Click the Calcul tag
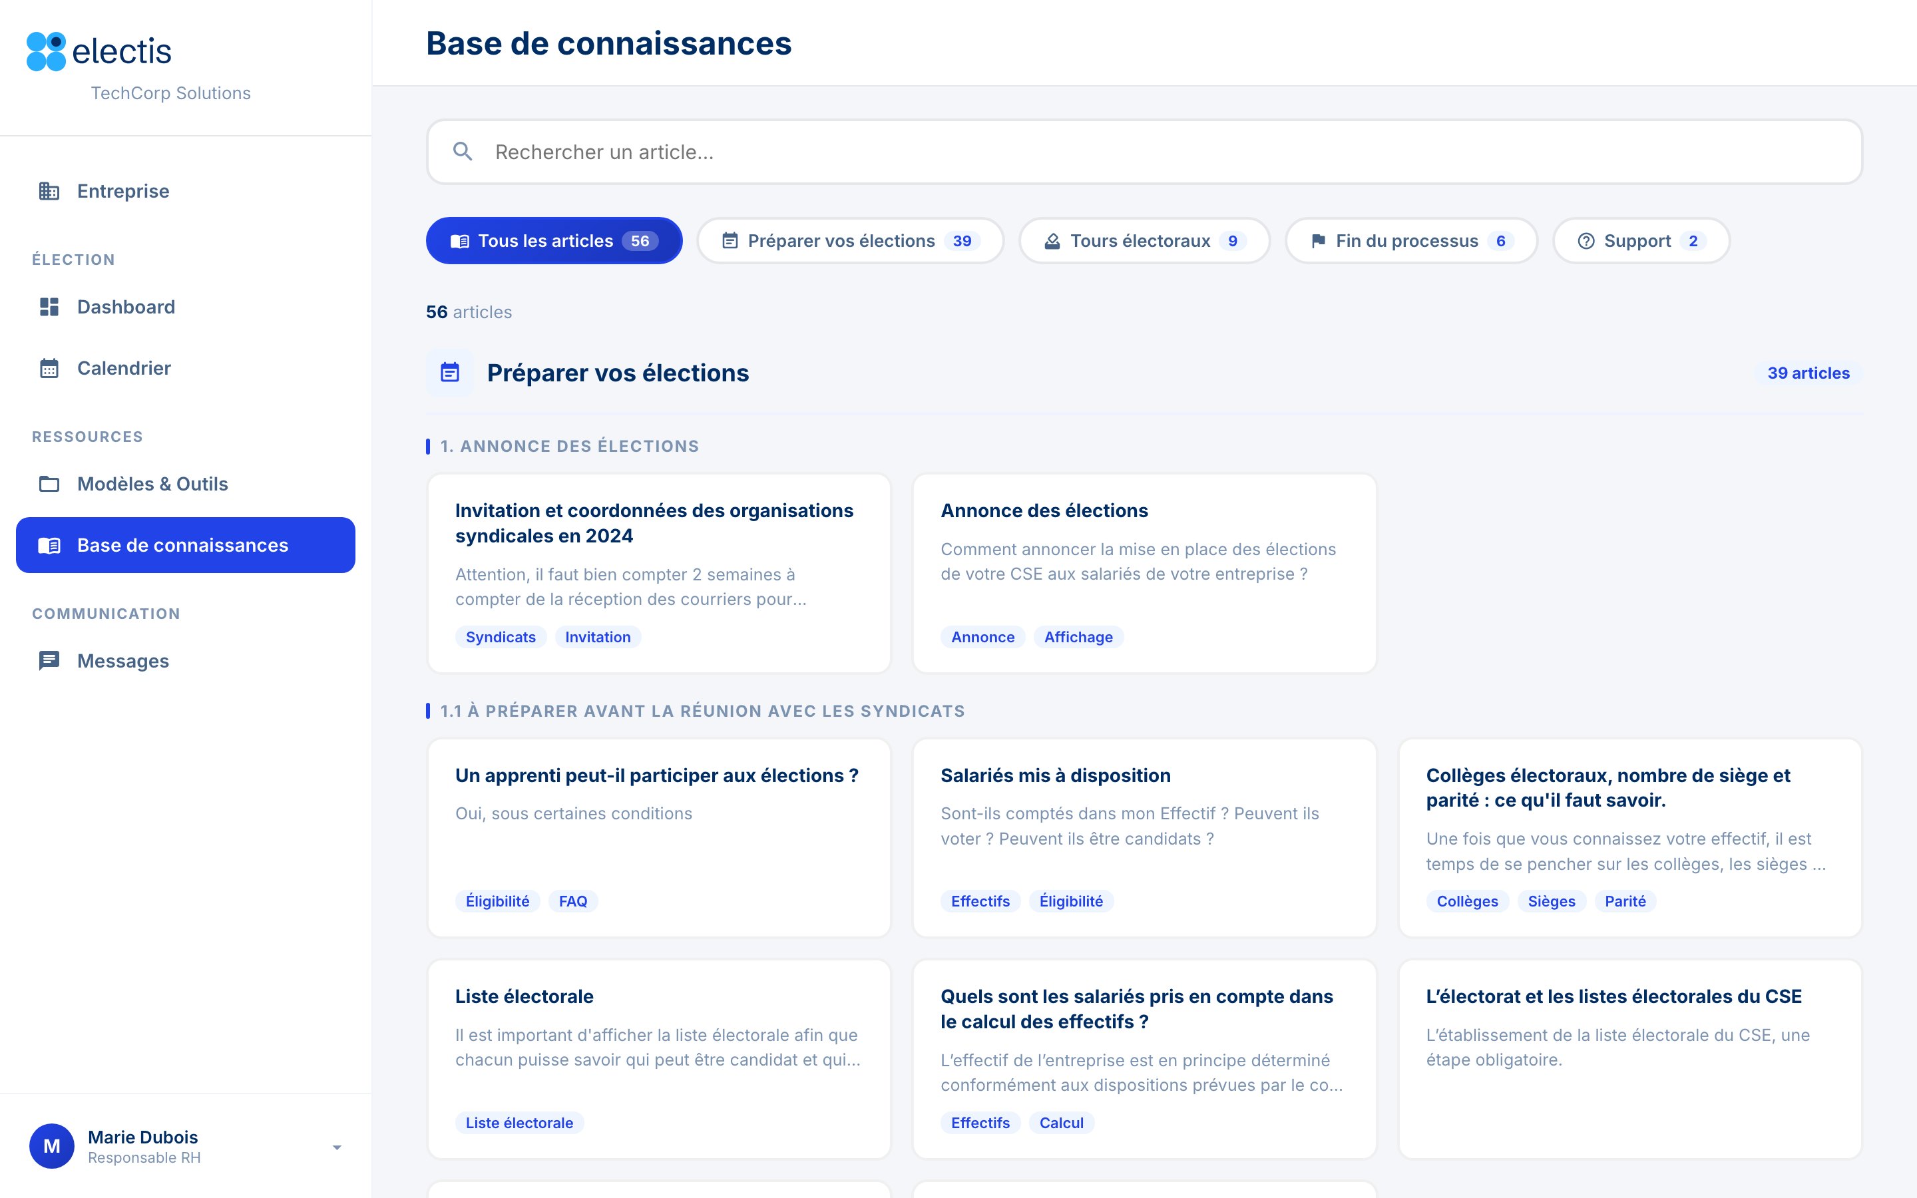1917x1198 pixels. 1061,1123
